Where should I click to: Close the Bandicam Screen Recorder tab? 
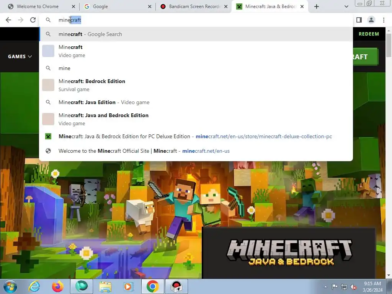coord(226,7)
